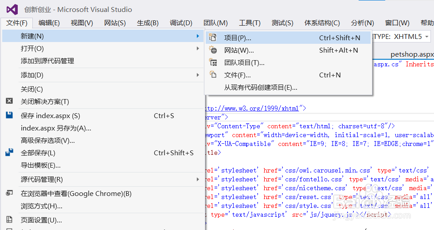This screenshot has width=434, height=230.
Task: Select 关闭解决方案(T)
Action: pyautogui.click(x=103, y=101)
